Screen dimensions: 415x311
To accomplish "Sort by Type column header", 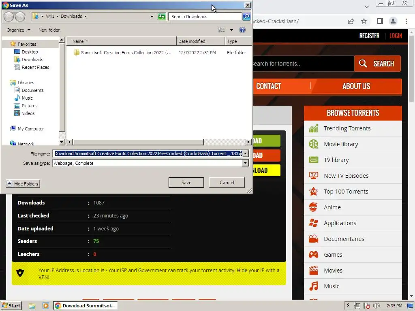I will coord(238,41).
